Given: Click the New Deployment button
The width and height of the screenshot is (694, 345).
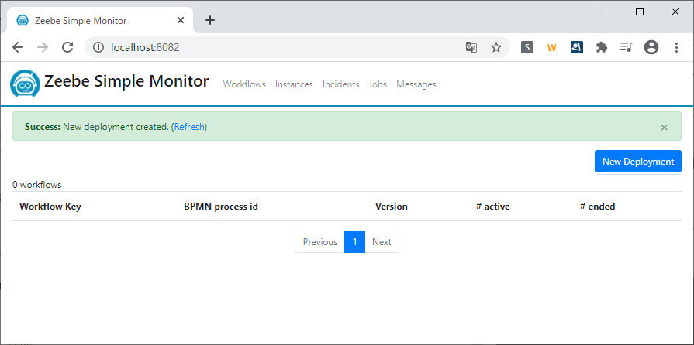Looking at the screenshot, I should coord(638,161).
